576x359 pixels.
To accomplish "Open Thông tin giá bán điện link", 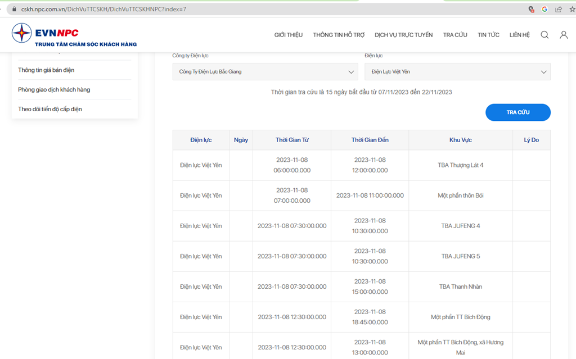I will click(x=46, y=70).
